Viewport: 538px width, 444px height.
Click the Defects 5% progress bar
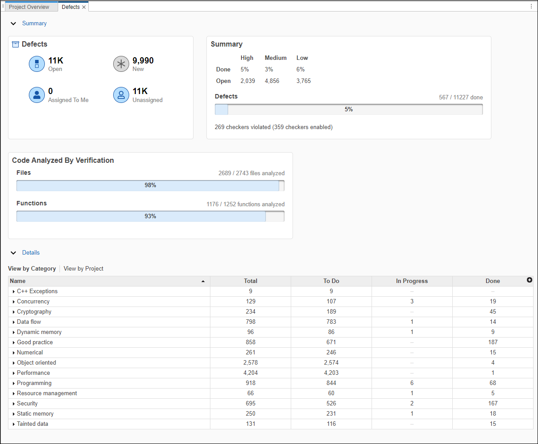point(348,110)
